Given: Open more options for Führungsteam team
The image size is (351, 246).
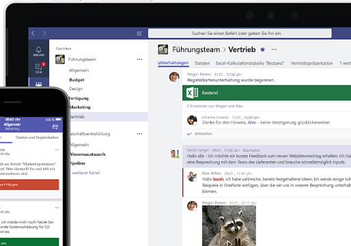Looking at the screenshot, I should coord(139,59).
